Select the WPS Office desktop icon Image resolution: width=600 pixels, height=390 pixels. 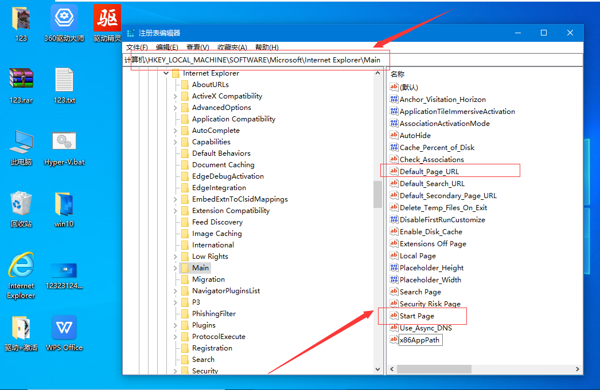[64, 328]
